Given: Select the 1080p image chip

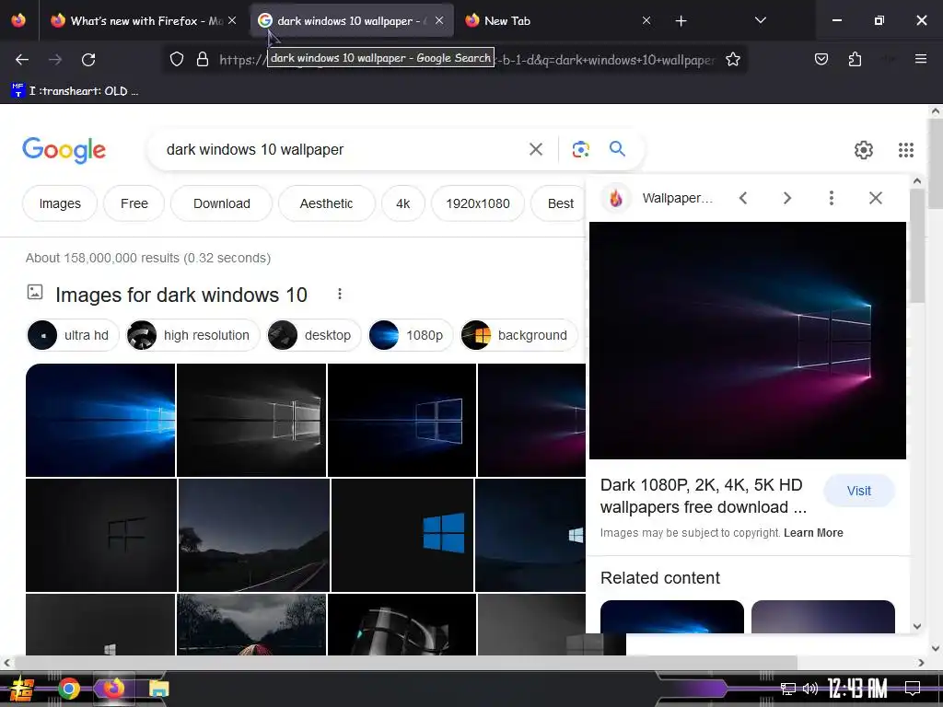Looking at the screenshot, I should coord(410,335).
